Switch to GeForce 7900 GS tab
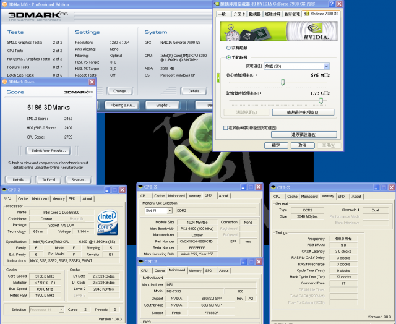The image size is (396, 324). (x=322, y=14)
